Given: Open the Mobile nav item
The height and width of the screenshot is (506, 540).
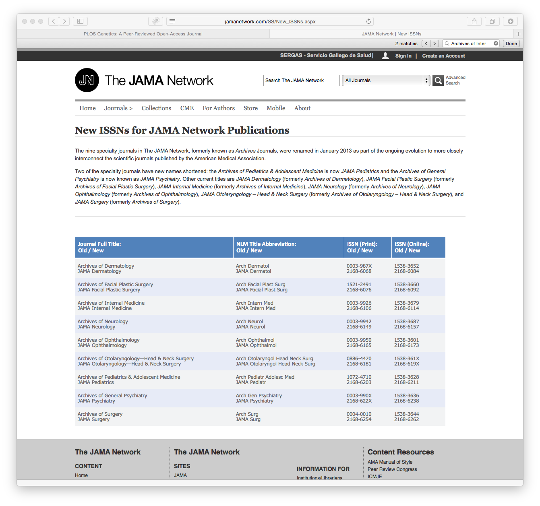Looking at the screenshot, I should point(276,108).
